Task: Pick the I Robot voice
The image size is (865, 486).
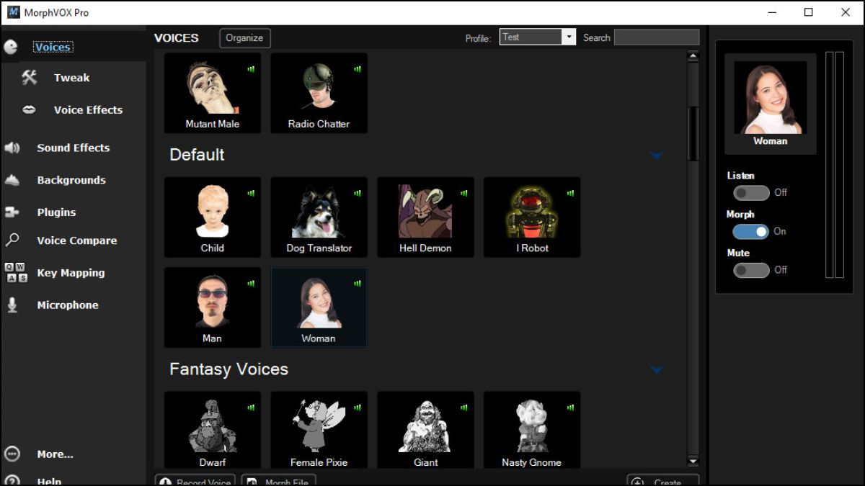Action: [532, 217]
